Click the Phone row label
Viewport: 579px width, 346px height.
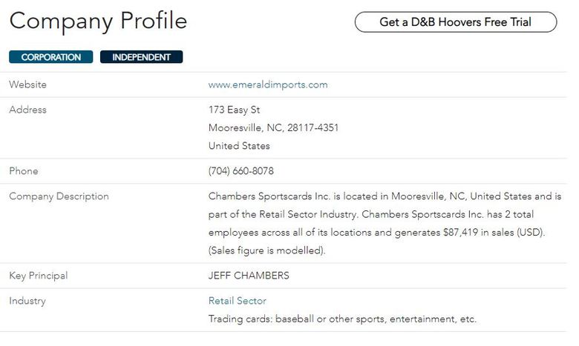[x=24, y=171]
